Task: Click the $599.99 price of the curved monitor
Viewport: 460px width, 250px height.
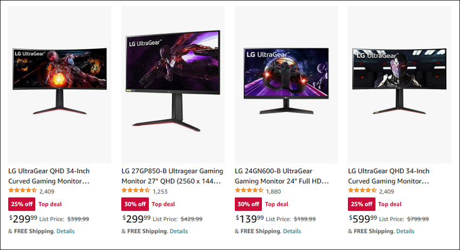Action: tap(363, 219)
